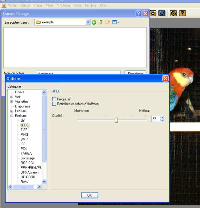Open the Info menu
200x208 pixels.
102,5
